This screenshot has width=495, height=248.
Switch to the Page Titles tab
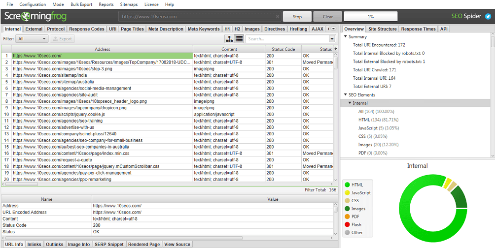click(132, 29)
